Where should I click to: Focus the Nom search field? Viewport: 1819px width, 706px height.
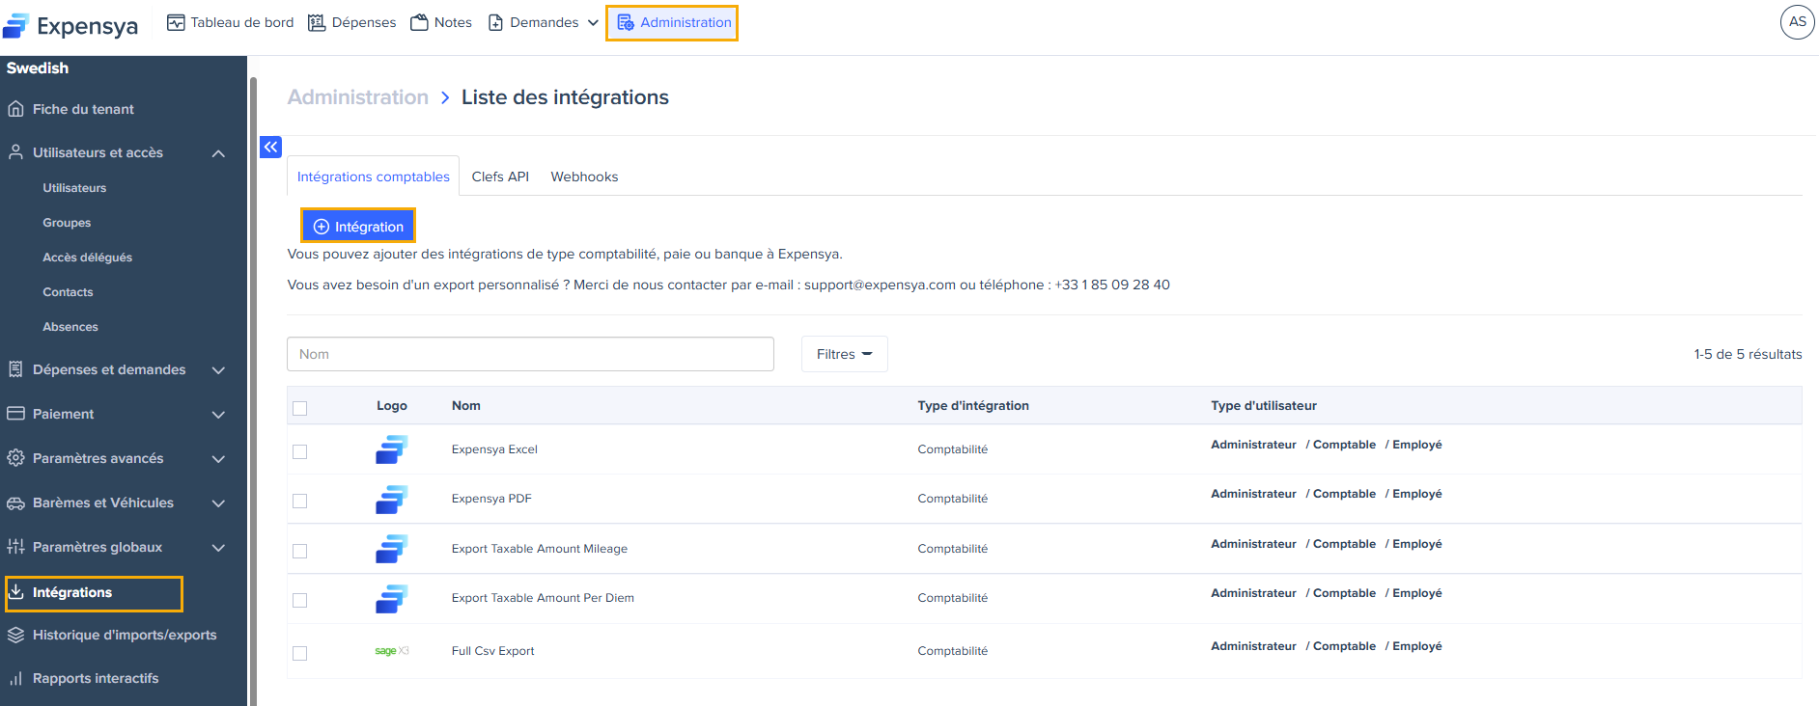[x=530, y=354]
